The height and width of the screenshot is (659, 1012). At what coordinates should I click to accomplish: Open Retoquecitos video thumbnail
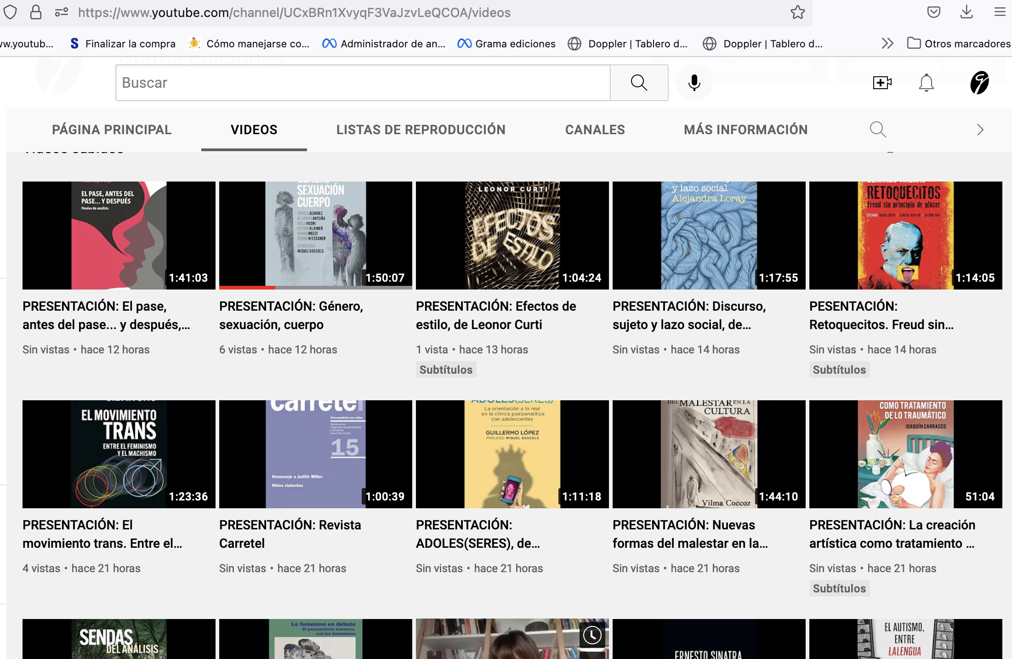pyautogui.click(x=906, y=235)
